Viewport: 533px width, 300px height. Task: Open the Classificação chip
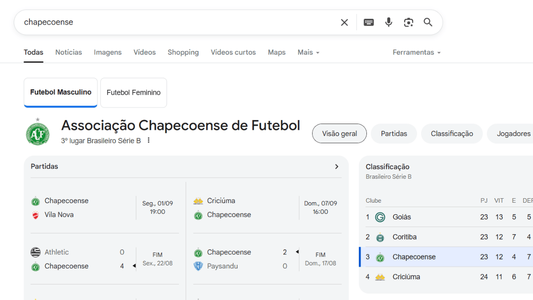(x=452, y=133)
